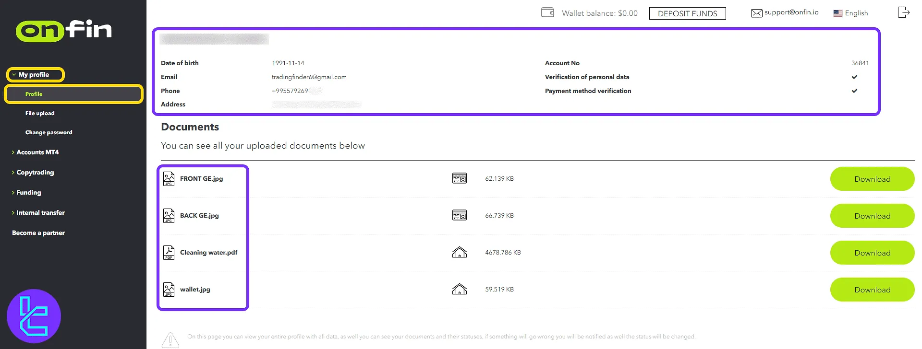Click the Cleaning water.pdf file name
The image size is (922, 349).
pos(209,253)
